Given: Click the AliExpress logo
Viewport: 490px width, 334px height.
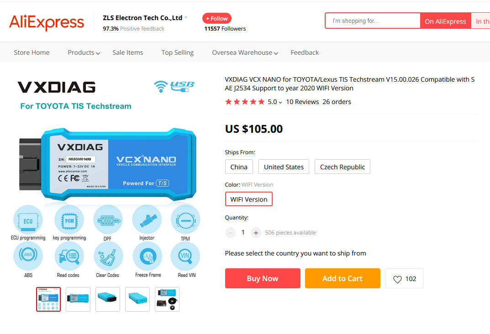Looking at the screenshot, I should 47,21.
